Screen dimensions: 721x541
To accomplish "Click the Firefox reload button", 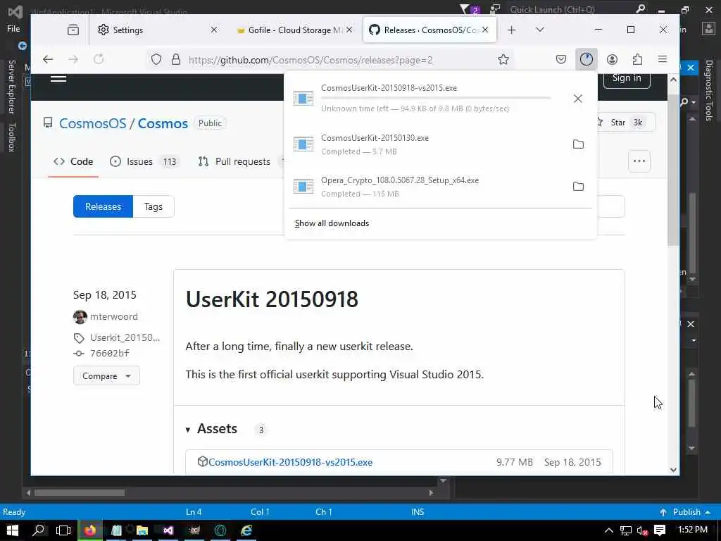I will [99, 59].
